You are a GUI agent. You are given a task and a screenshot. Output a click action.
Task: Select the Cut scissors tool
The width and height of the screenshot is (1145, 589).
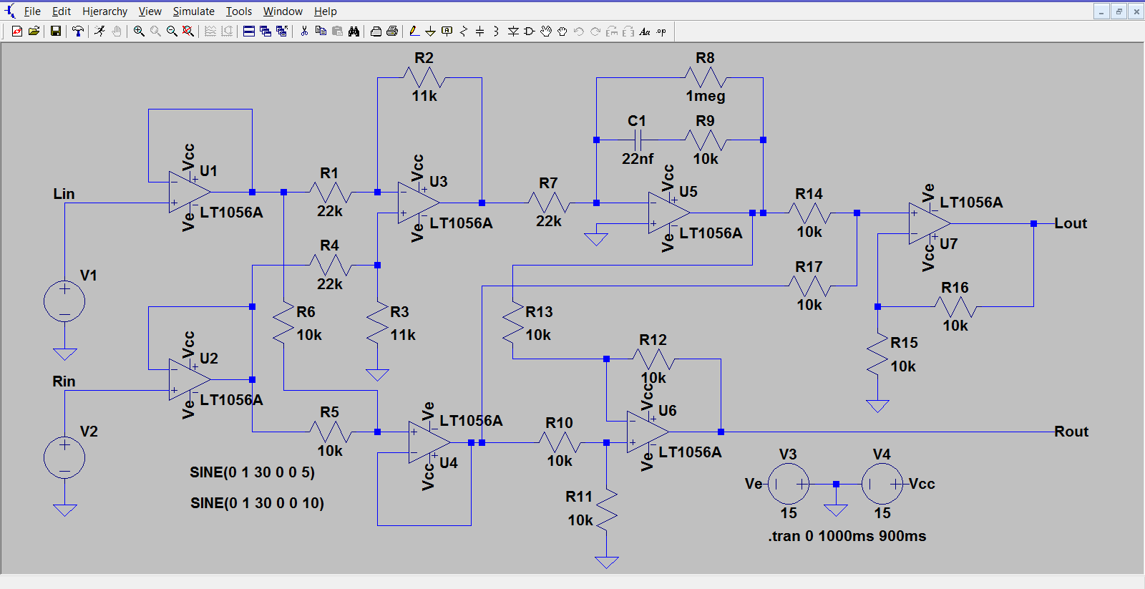[304, 31]
